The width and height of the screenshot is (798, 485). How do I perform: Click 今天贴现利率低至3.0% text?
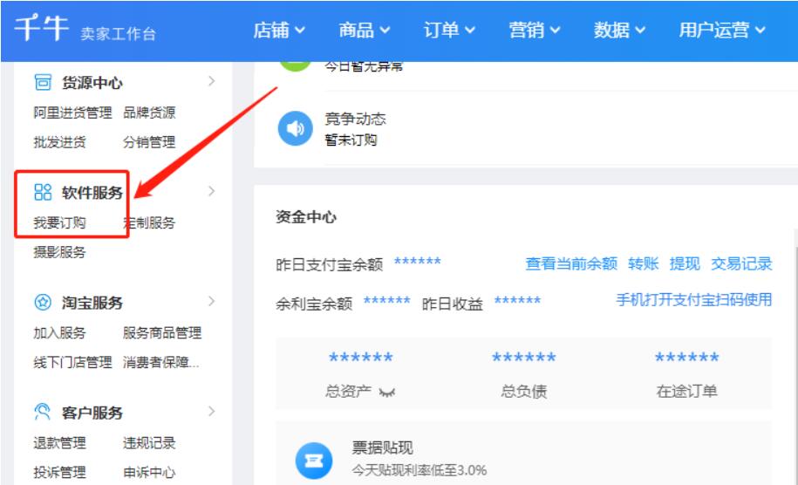(419, 469)
